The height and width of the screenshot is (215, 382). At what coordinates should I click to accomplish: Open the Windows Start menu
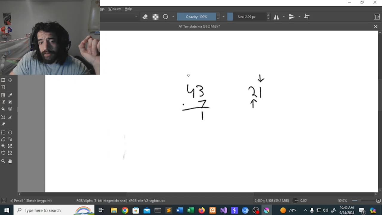click(x=7, y=210)
